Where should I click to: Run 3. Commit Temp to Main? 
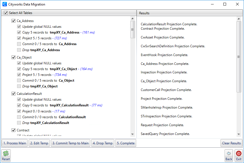click(x=71, y=143)
